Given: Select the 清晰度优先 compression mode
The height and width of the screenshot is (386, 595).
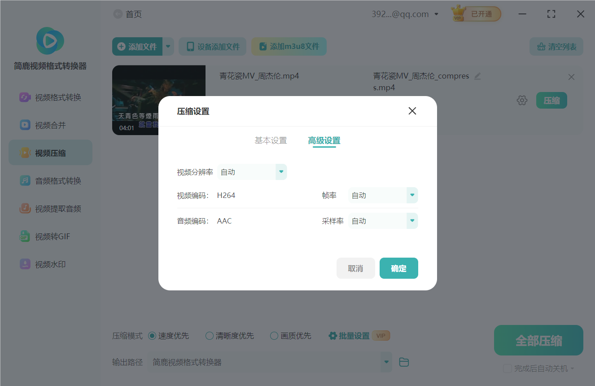Looking at the screenshot, I should tap(209, 335).
